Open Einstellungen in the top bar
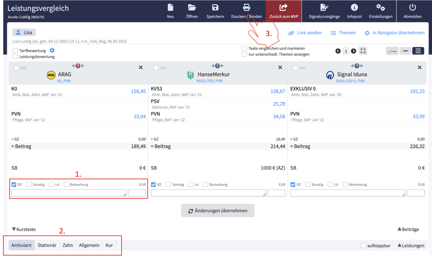The image size is (432, 263). [x=381, y=11]
